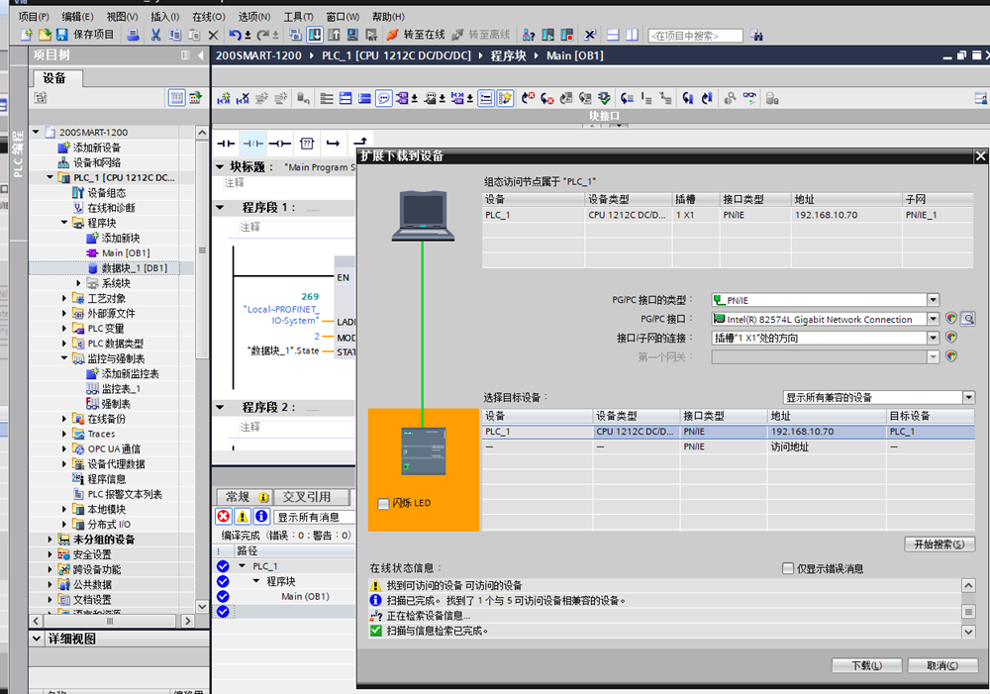The image size is (990, 694).
Task: Expand the 未分组的设备 tree node
Action: point(49,540)
